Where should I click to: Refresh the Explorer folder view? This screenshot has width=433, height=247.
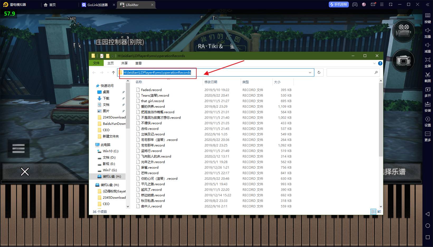[319, 73]
